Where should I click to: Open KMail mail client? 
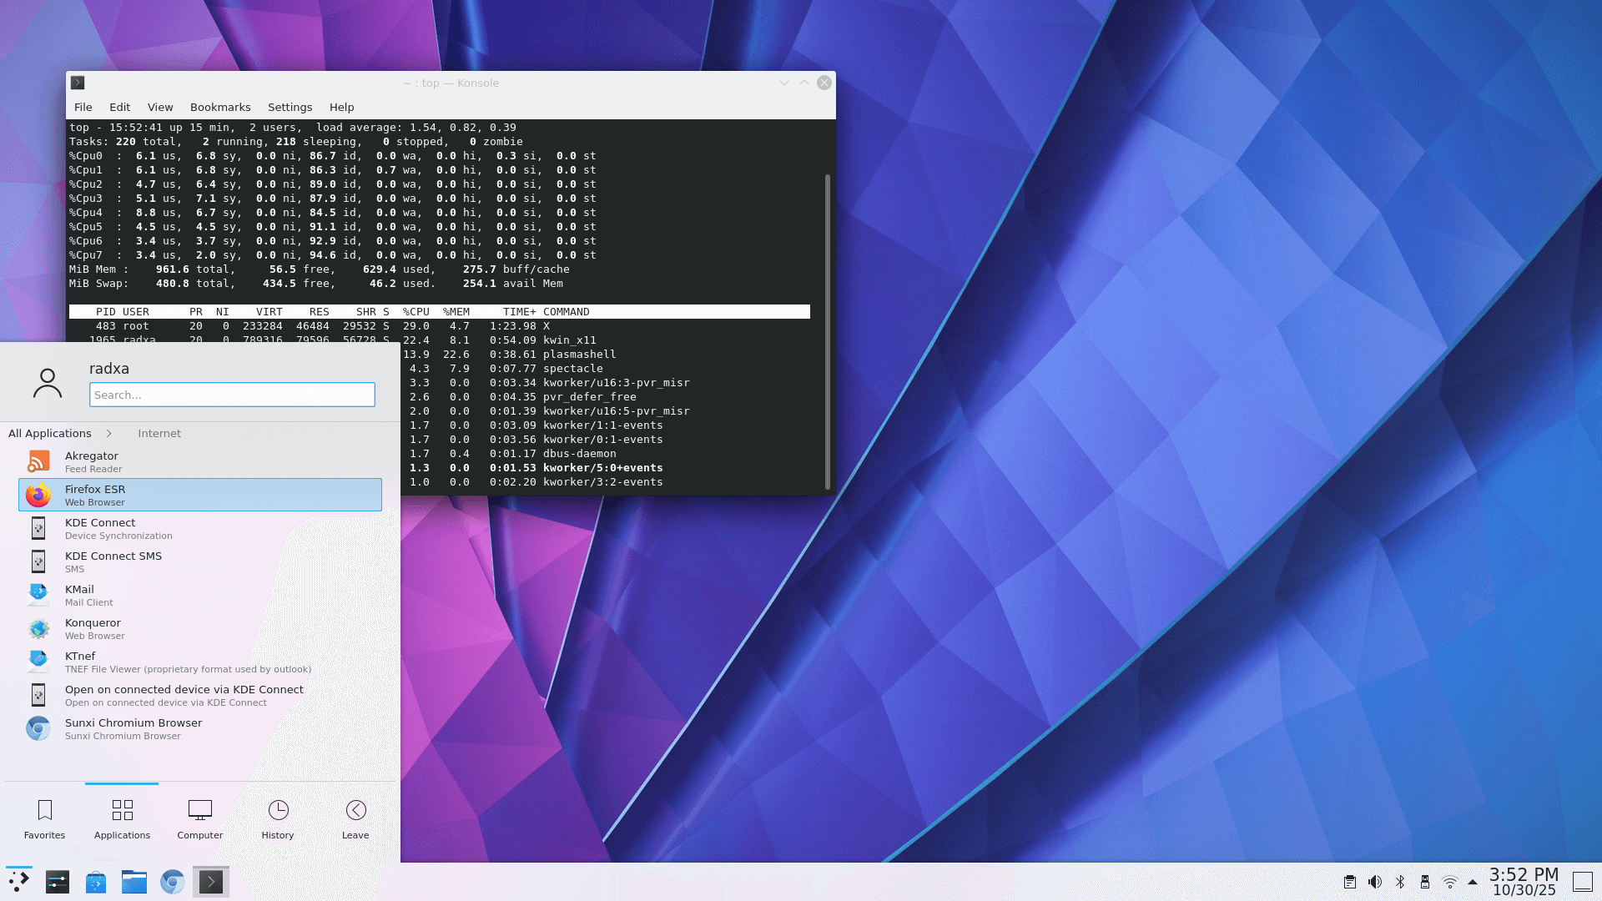(79, 595)
